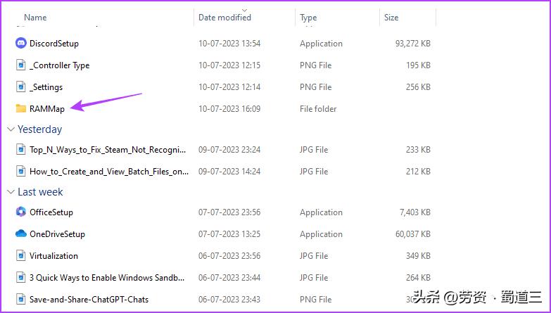Viewport: 551px width, 313px height.
Task: Select the OneDriveSetup file name
Action: (57, 234)
